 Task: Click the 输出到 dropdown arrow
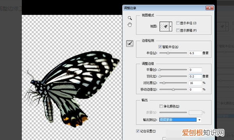(199, 120)
